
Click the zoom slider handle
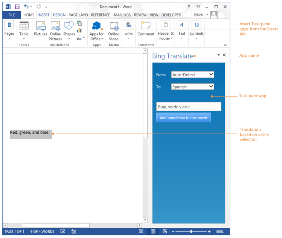[x=191, y=231]
